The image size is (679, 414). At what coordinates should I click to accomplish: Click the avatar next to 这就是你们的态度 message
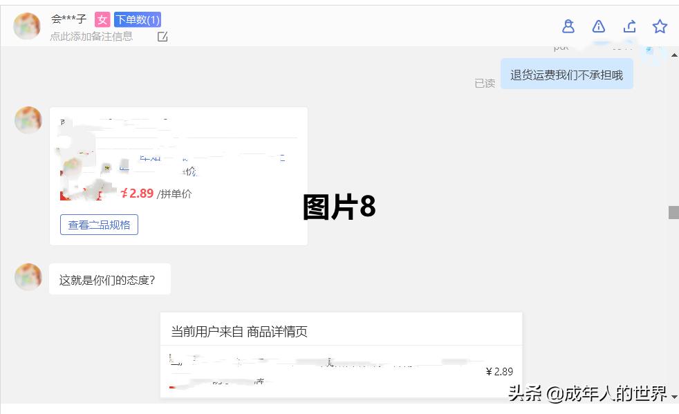(x=28, y=277)
